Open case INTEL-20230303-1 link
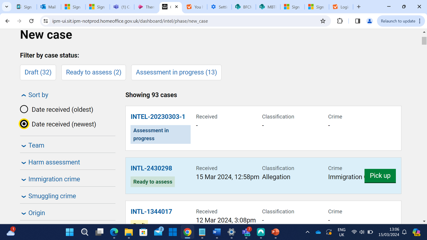This screenshot has width=427, height=240. coord(158,117)
